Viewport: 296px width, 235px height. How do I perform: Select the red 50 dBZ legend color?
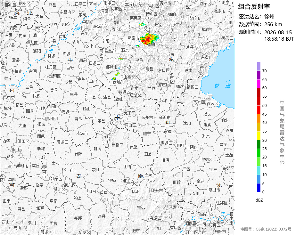[x=259, y=101]
